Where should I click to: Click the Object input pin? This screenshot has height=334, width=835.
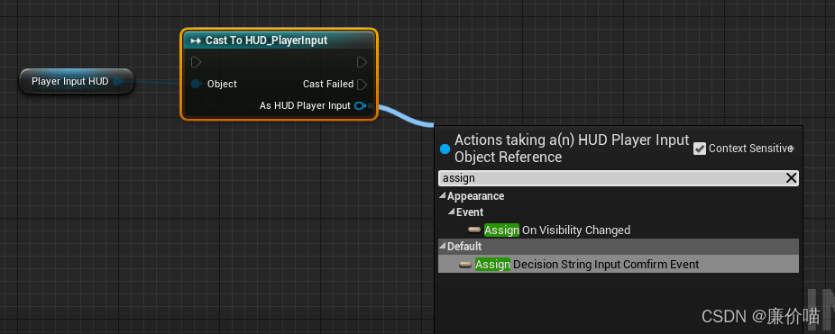click(196, 84)
